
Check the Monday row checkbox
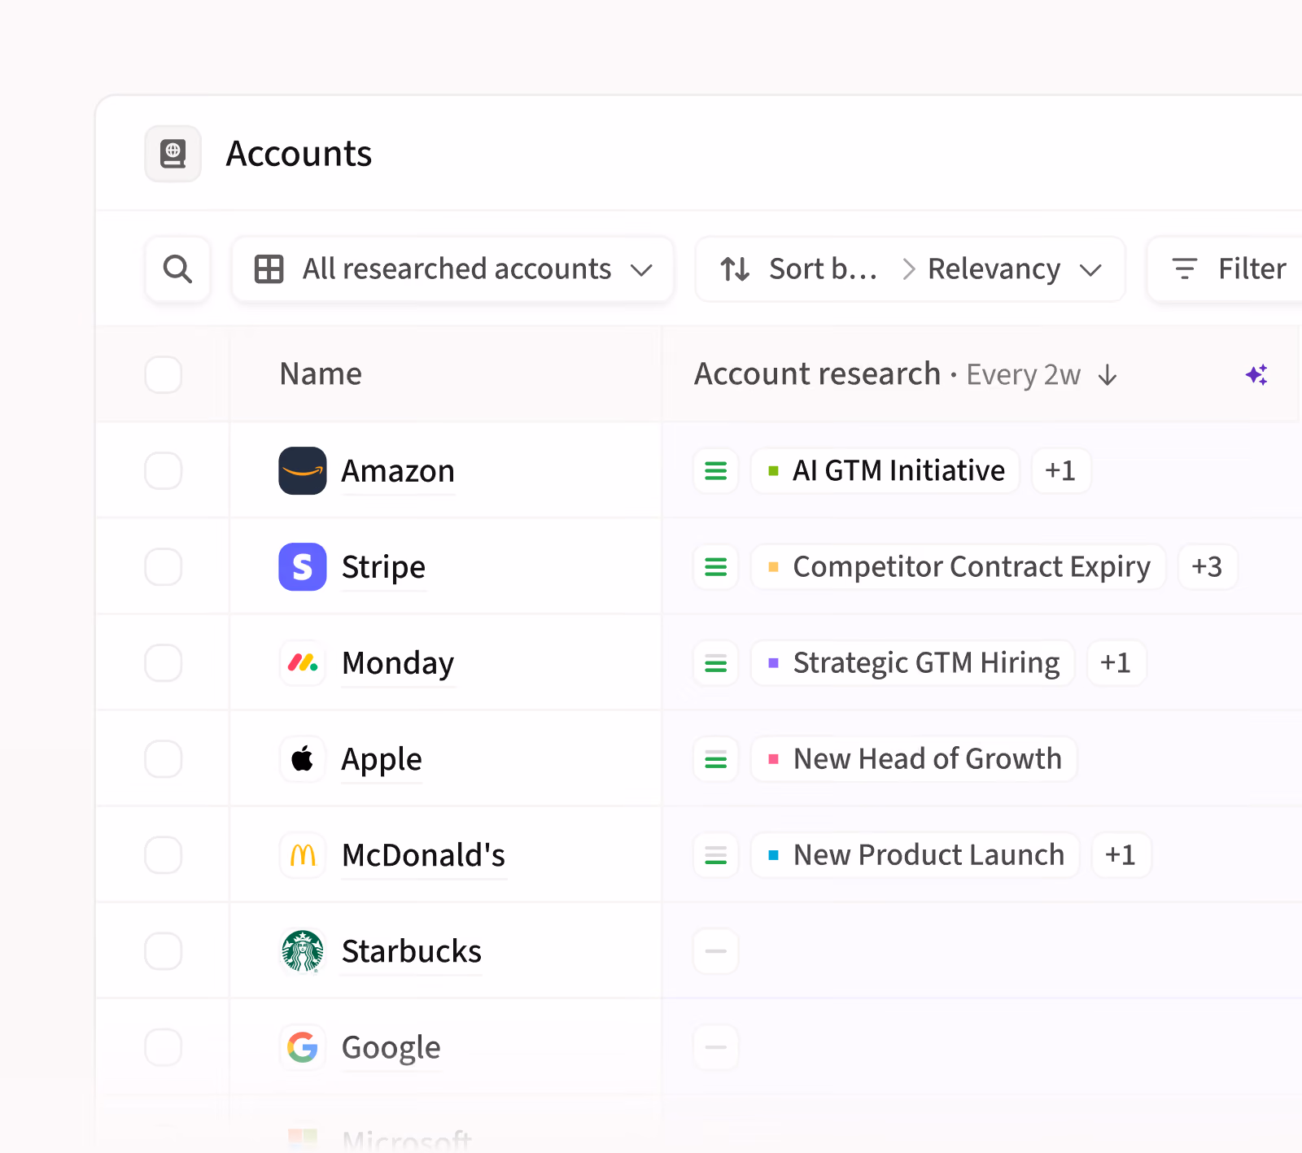pyautogui.click(x=163, y=662)
